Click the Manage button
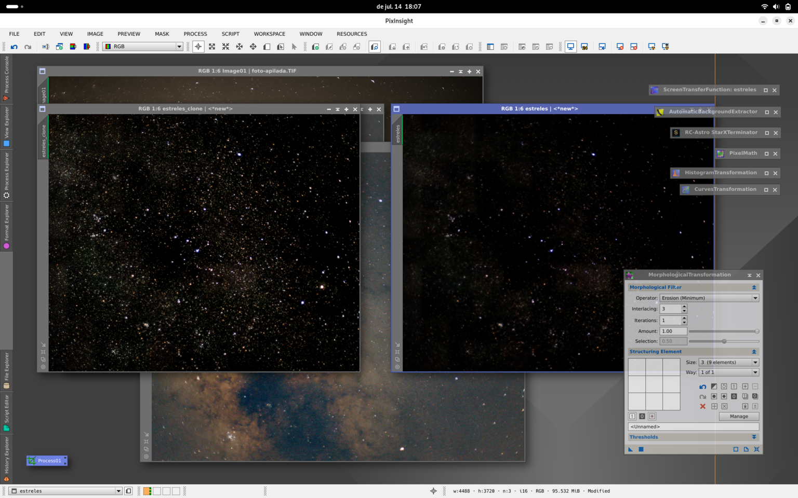The width and height of the screenshot is (798, 498). [x=739, y=416]
